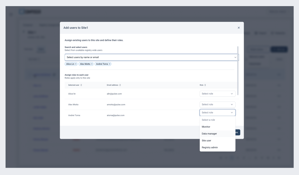Click the Alice lin name in the table
Screen dimensions: 299x175
click(x=72, y=94)
